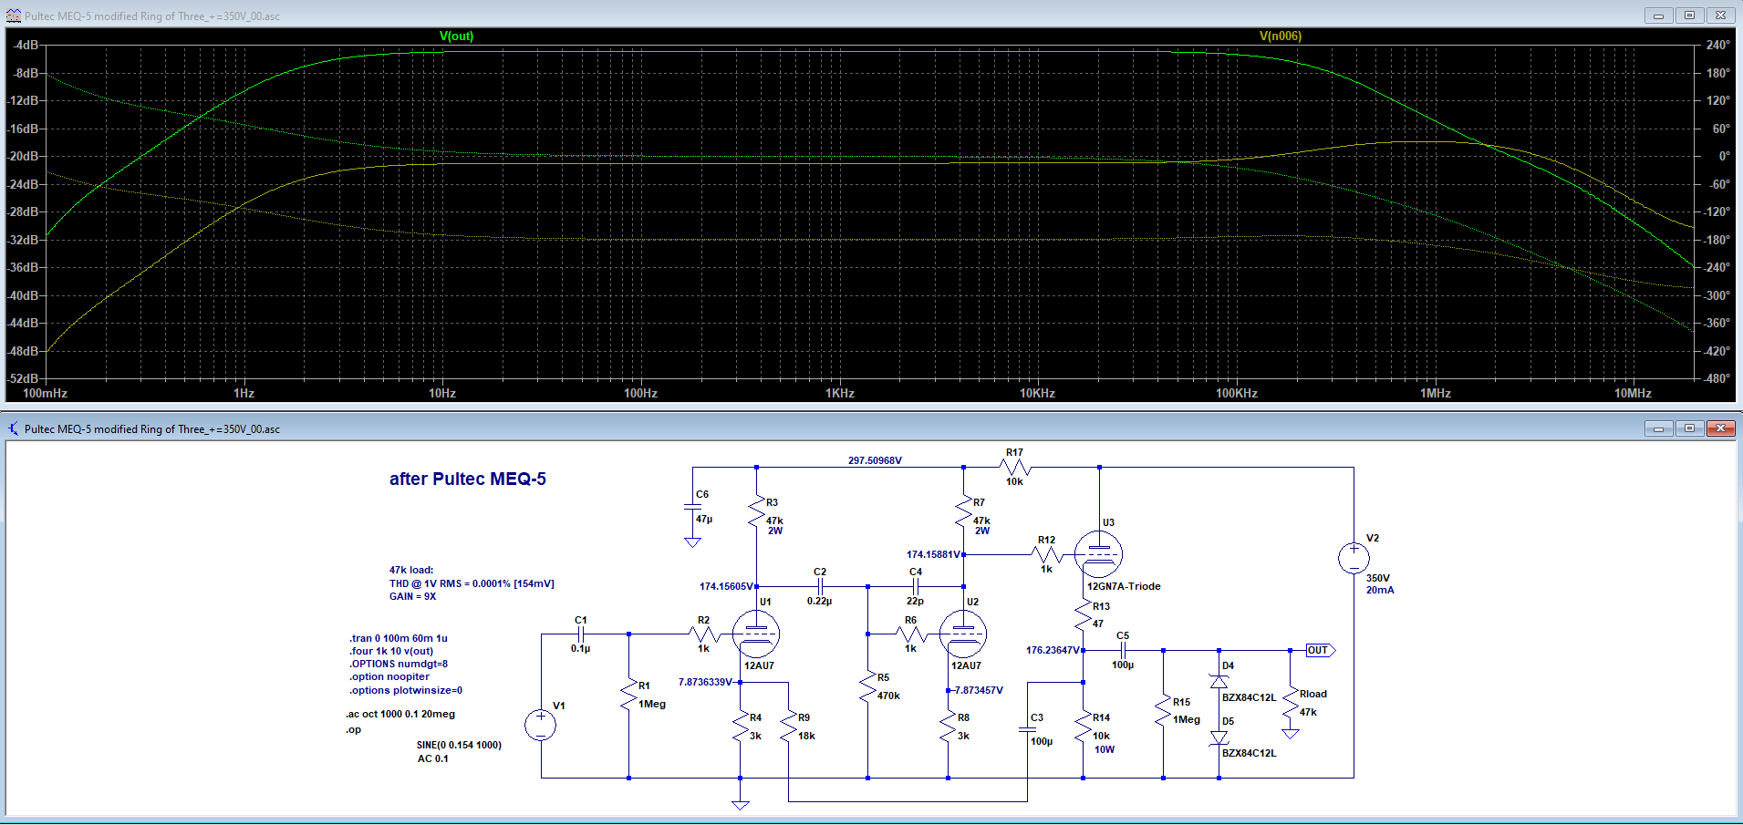Select plate resistor R7 47k symbol

[x=963, y=511]
